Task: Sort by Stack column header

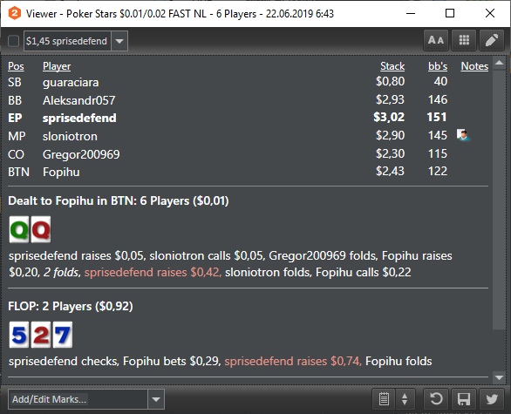Action: click(x=392, y=66)
